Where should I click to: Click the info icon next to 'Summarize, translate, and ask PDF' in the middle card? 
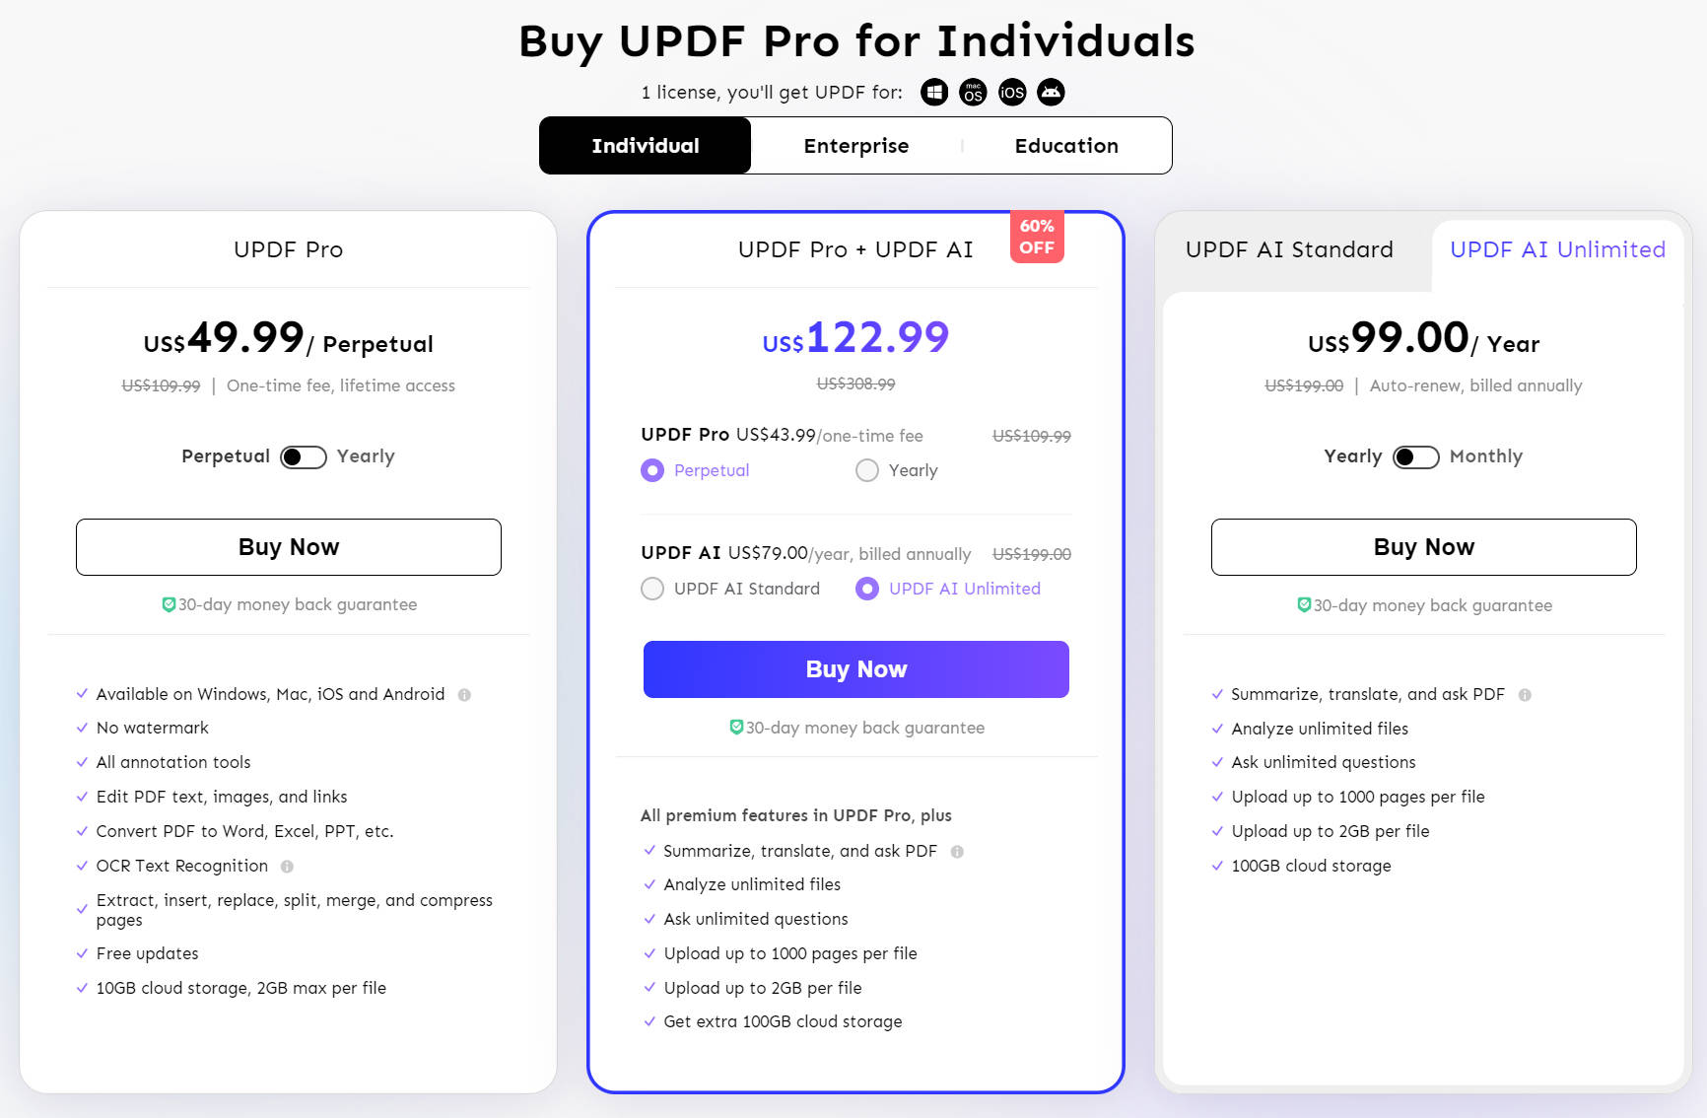(957, 851)
